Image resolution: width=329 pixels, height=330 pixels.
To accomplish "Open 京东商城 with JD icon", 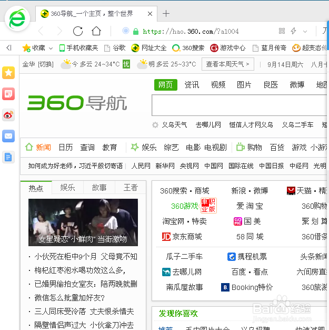I will 182,237.
